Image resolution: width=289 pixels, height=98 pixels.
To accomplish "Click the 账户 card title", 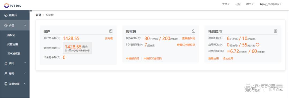I will click(47, 31).
